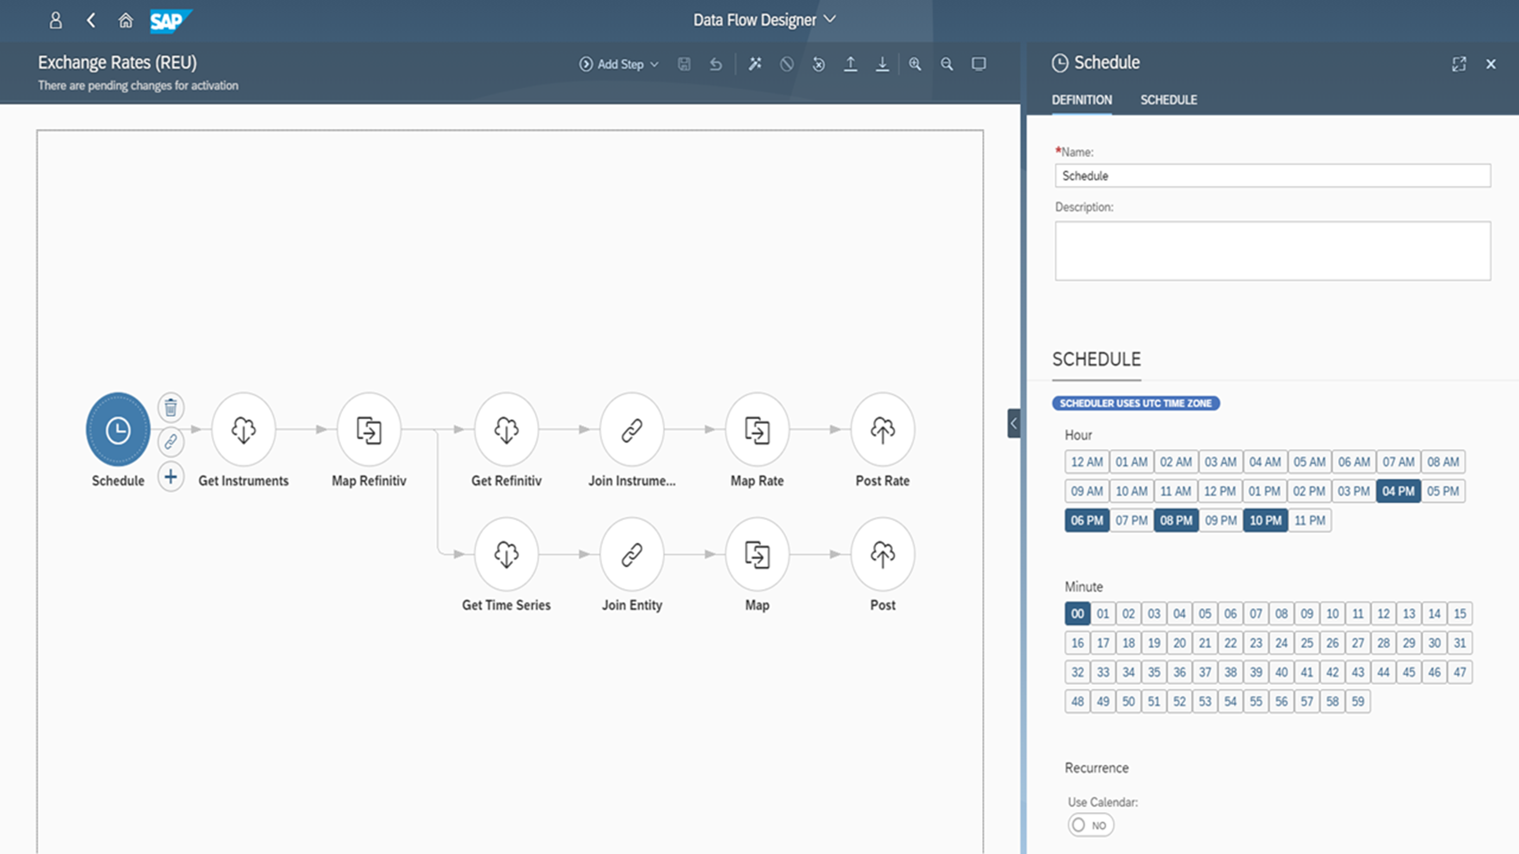Viewport: 1519px width, 854px height.
Task: Select minute 30 toggle button
Action: (1434, 643)
